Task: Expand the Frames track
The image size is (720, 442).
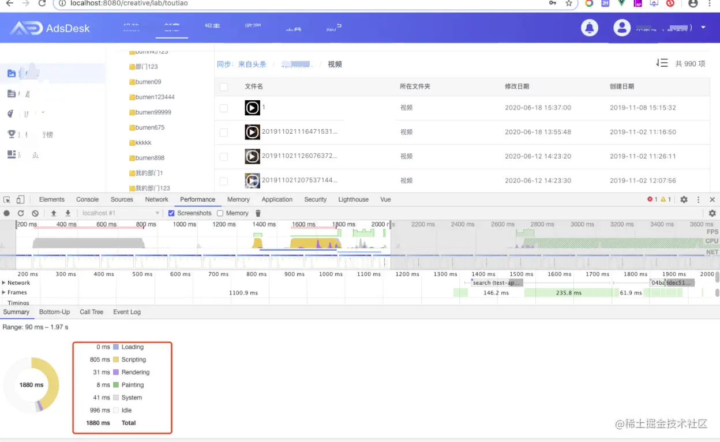Action: 4,293
